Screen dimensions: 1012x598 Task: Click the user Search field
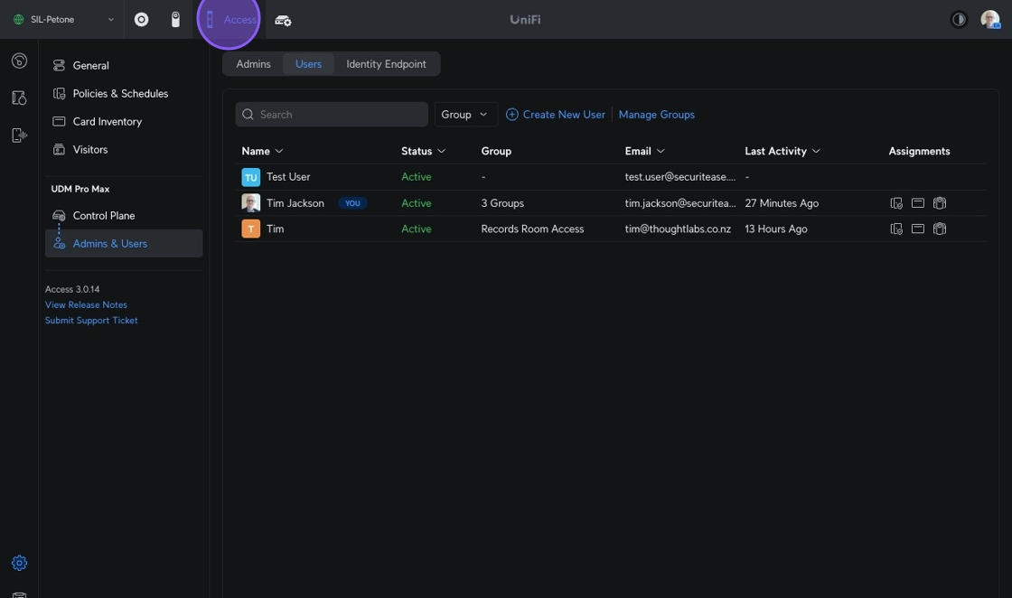pos(332,115)
